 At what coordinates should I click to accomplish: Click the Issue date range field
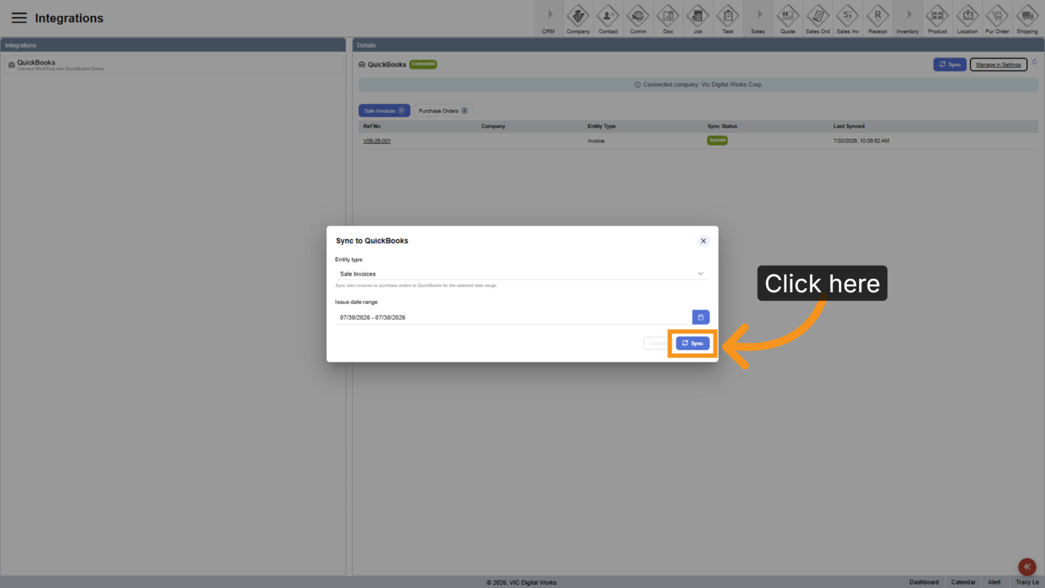coord(513,317)
